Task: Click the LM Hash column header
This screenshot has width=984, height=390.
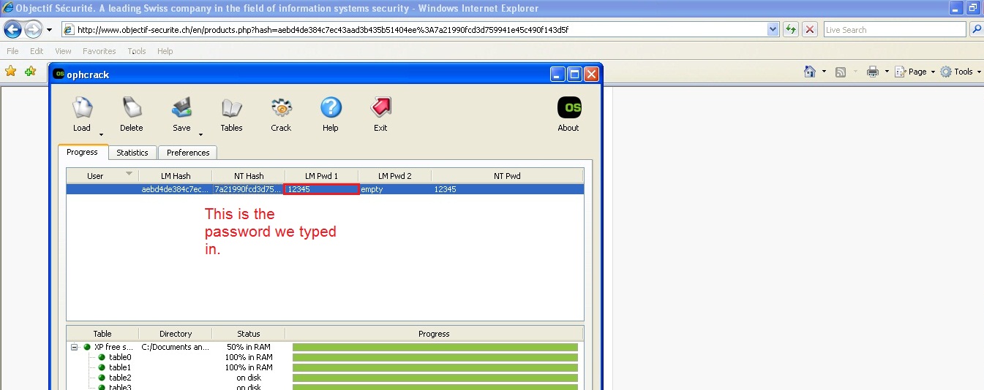Action: [x=176, y=175]
